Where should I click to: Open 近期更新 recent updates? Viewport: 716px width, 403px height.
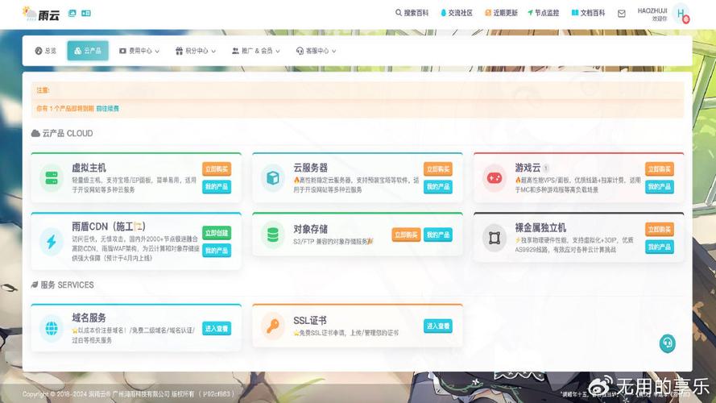(x=501, y=13)
